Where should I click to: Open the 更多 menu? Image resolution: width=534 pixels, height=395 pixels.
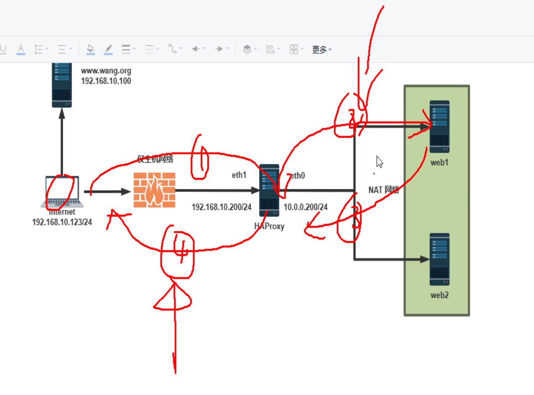(x=322, y=50)
